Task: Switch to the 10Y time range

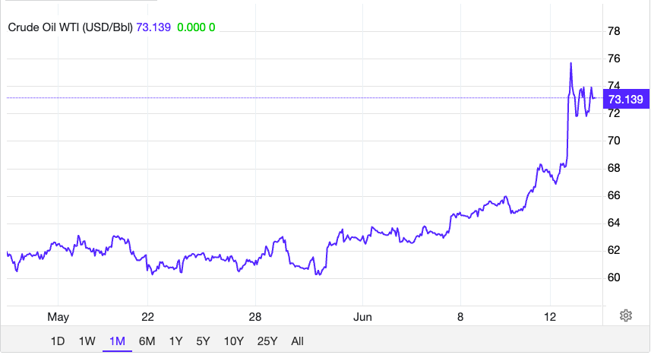Action: tap(234, 342)
